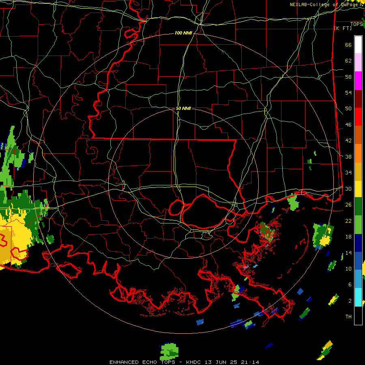
Task: Click the dark orange 46 kft legend swatch
Action: [x=358, y=135]
